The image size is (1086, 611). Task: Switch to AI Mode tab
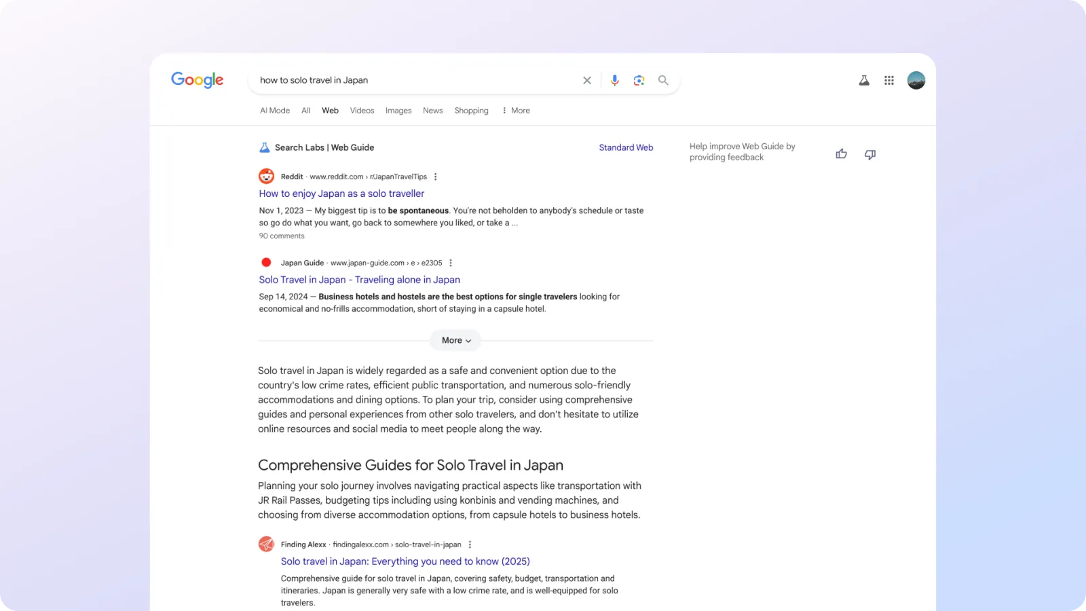(x=275, y=111)
